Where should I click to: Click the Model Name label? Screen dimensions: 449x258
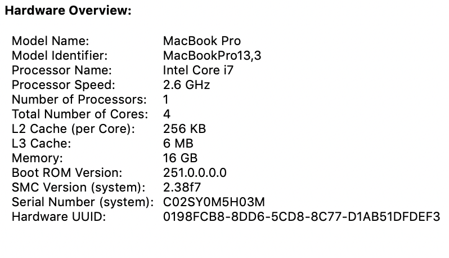pos(51,41)
